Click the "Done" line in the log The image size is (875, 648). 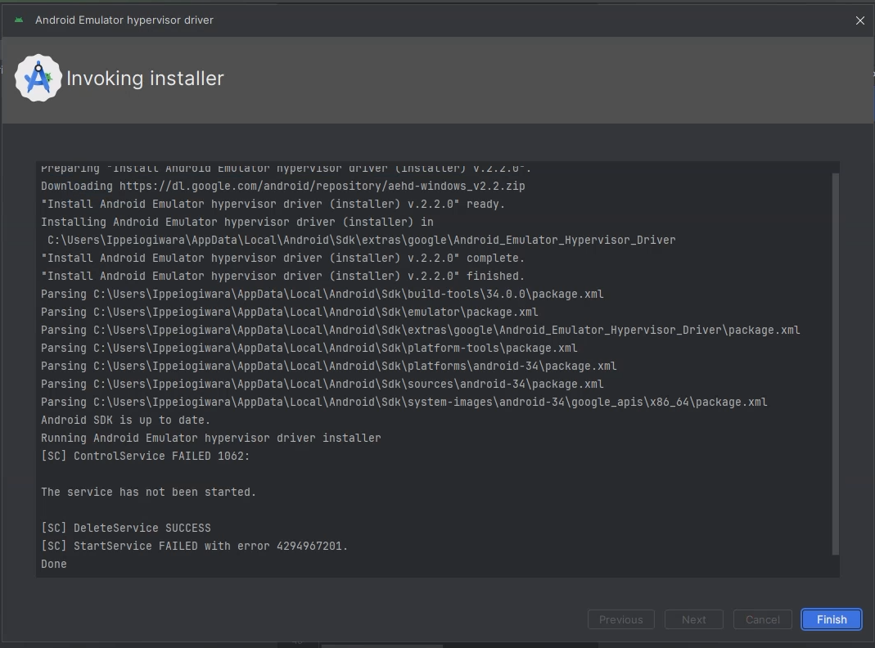54,565
